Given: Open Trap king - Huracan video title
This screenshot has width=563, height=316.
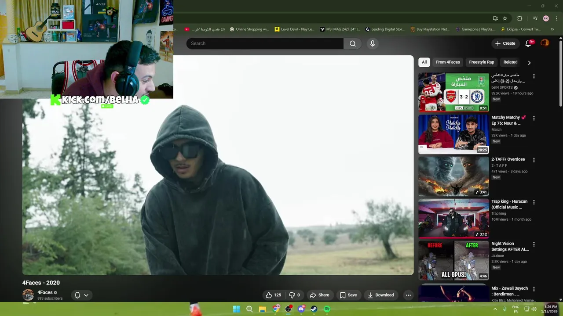Looking at the screenshot, I should click(509, 204).
